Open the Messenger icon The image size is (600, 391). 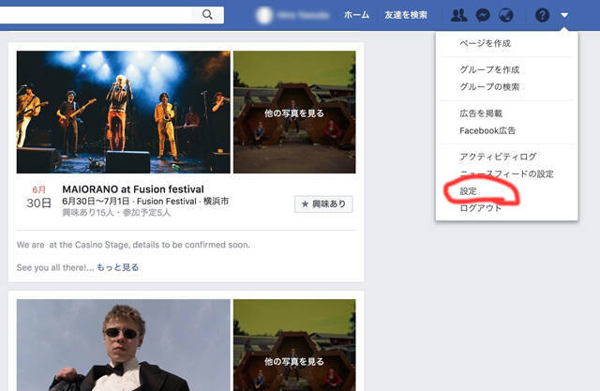coord(483,15)
